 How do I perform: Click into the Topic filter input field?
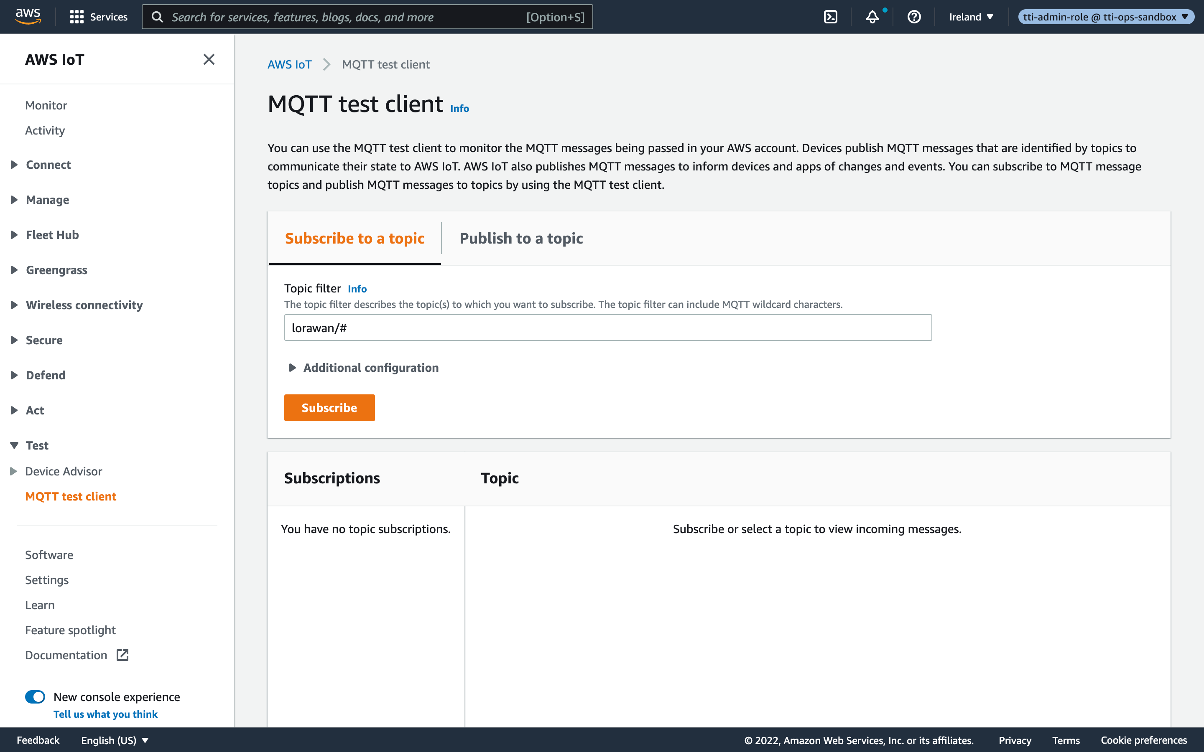tap(607, 328)
